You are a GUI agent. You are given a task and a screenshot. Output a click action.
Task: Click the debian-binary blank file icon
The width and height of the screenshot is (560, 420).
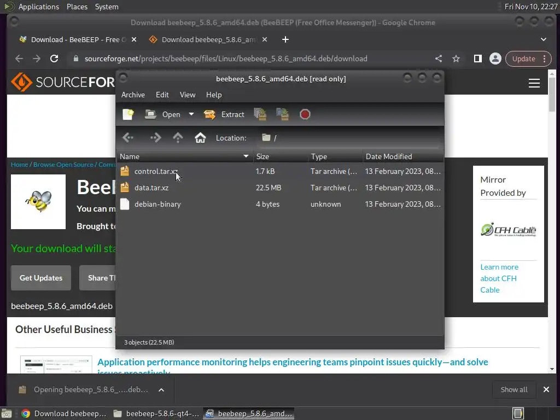tap(125, 204)
